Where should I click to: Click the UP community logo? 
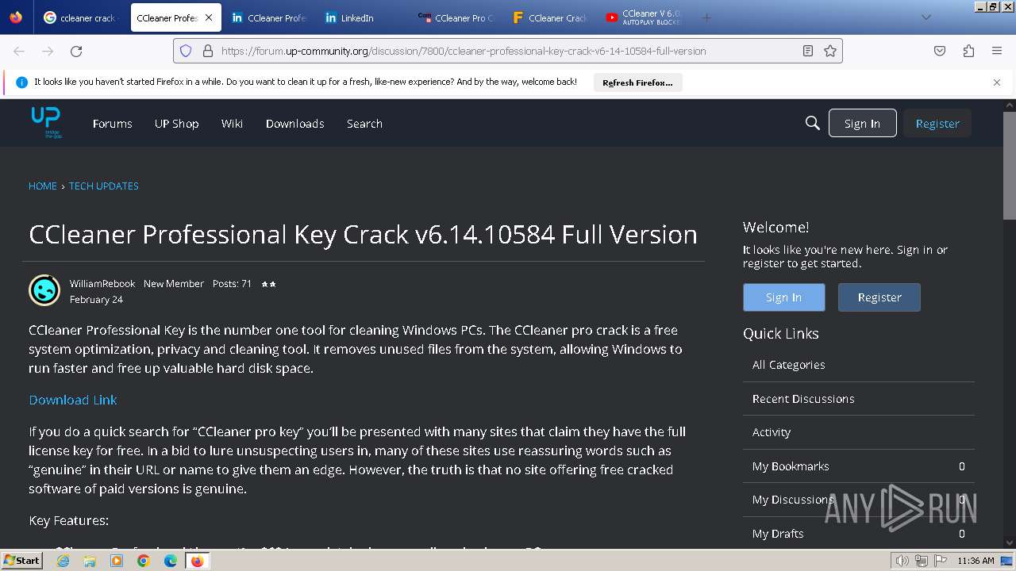pyautogui.click(x=46, y=123)
